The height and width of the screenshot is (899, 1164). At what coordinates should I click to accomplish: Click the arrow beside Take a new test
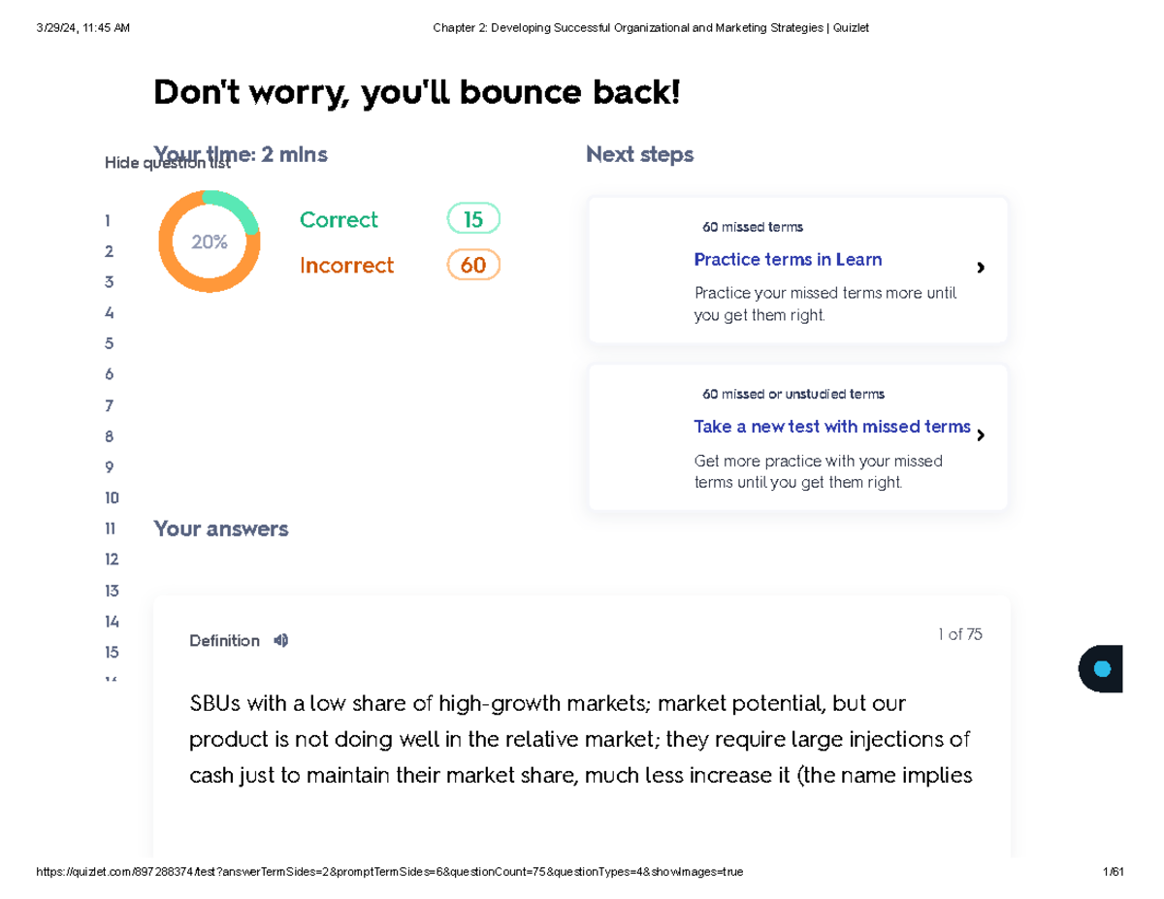pyautogui.click(x=981, y=435)
